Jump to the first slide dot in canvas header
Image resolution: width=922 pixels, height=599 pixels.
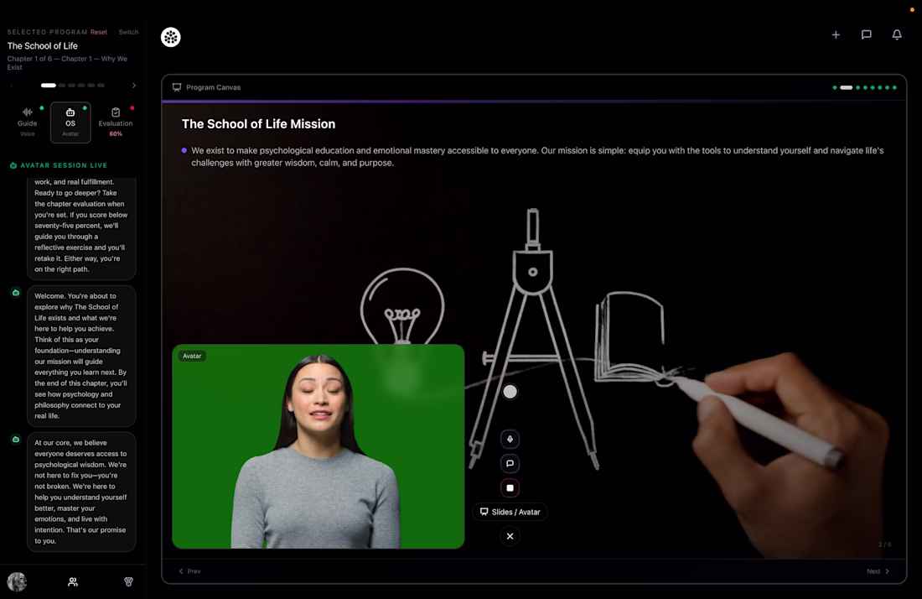coord(834,88)
